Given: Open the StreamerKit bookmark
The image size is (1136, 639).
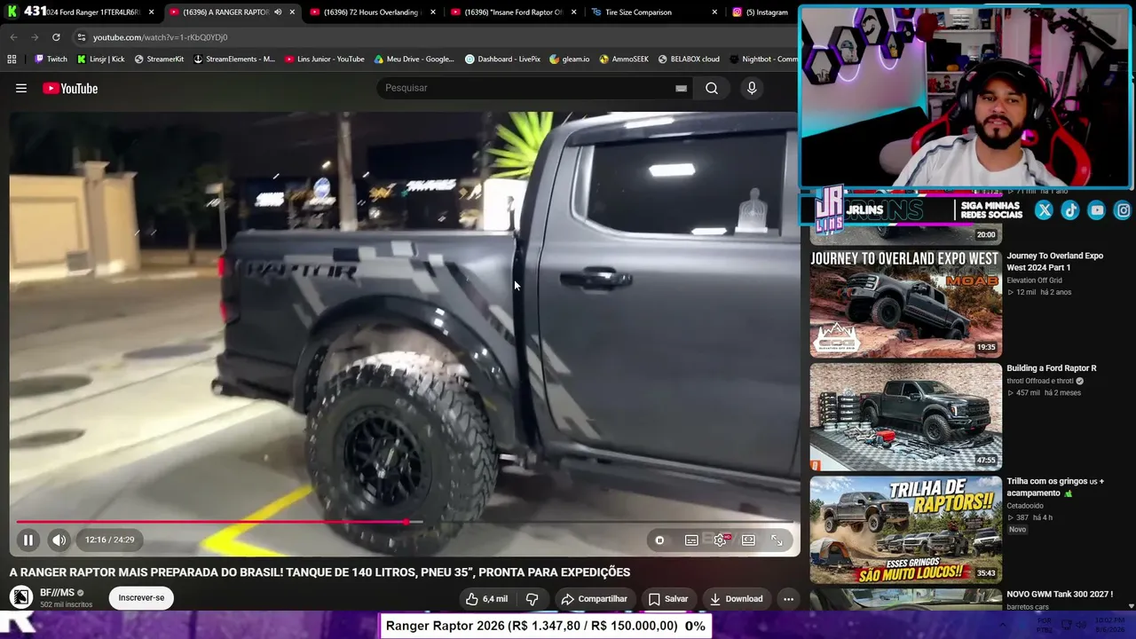Looking at the screenshot, I should coord(159,59).
